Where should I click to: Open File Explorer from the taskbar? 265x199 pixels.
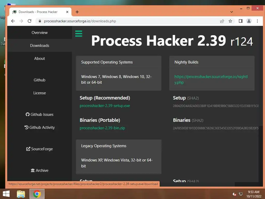click(x=21, y=194)
